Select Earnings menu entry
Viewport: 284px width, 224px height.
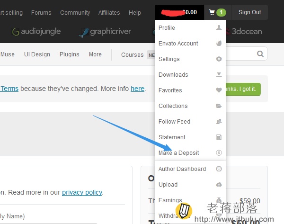[190, 200]
